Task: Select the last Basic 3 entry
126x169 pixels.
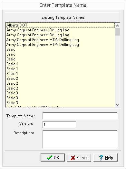Action: [x=60, y=103]
